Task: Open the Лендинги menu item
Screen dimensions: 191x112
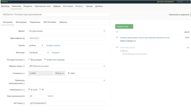Action: click(28, 6)
